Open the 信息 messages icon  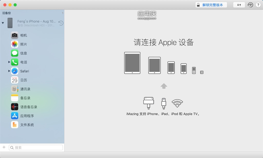[15, 53]
